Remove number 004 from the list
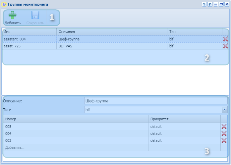 pyautogui.click(x=224, y=134)
